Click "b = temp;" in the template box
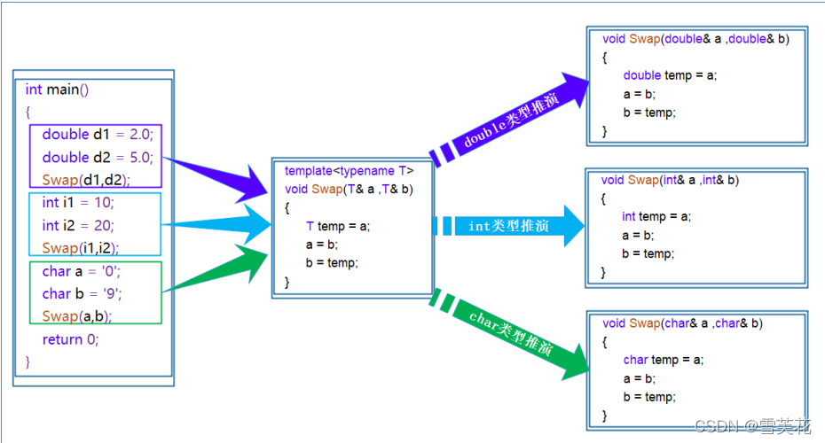 (332, 263)
